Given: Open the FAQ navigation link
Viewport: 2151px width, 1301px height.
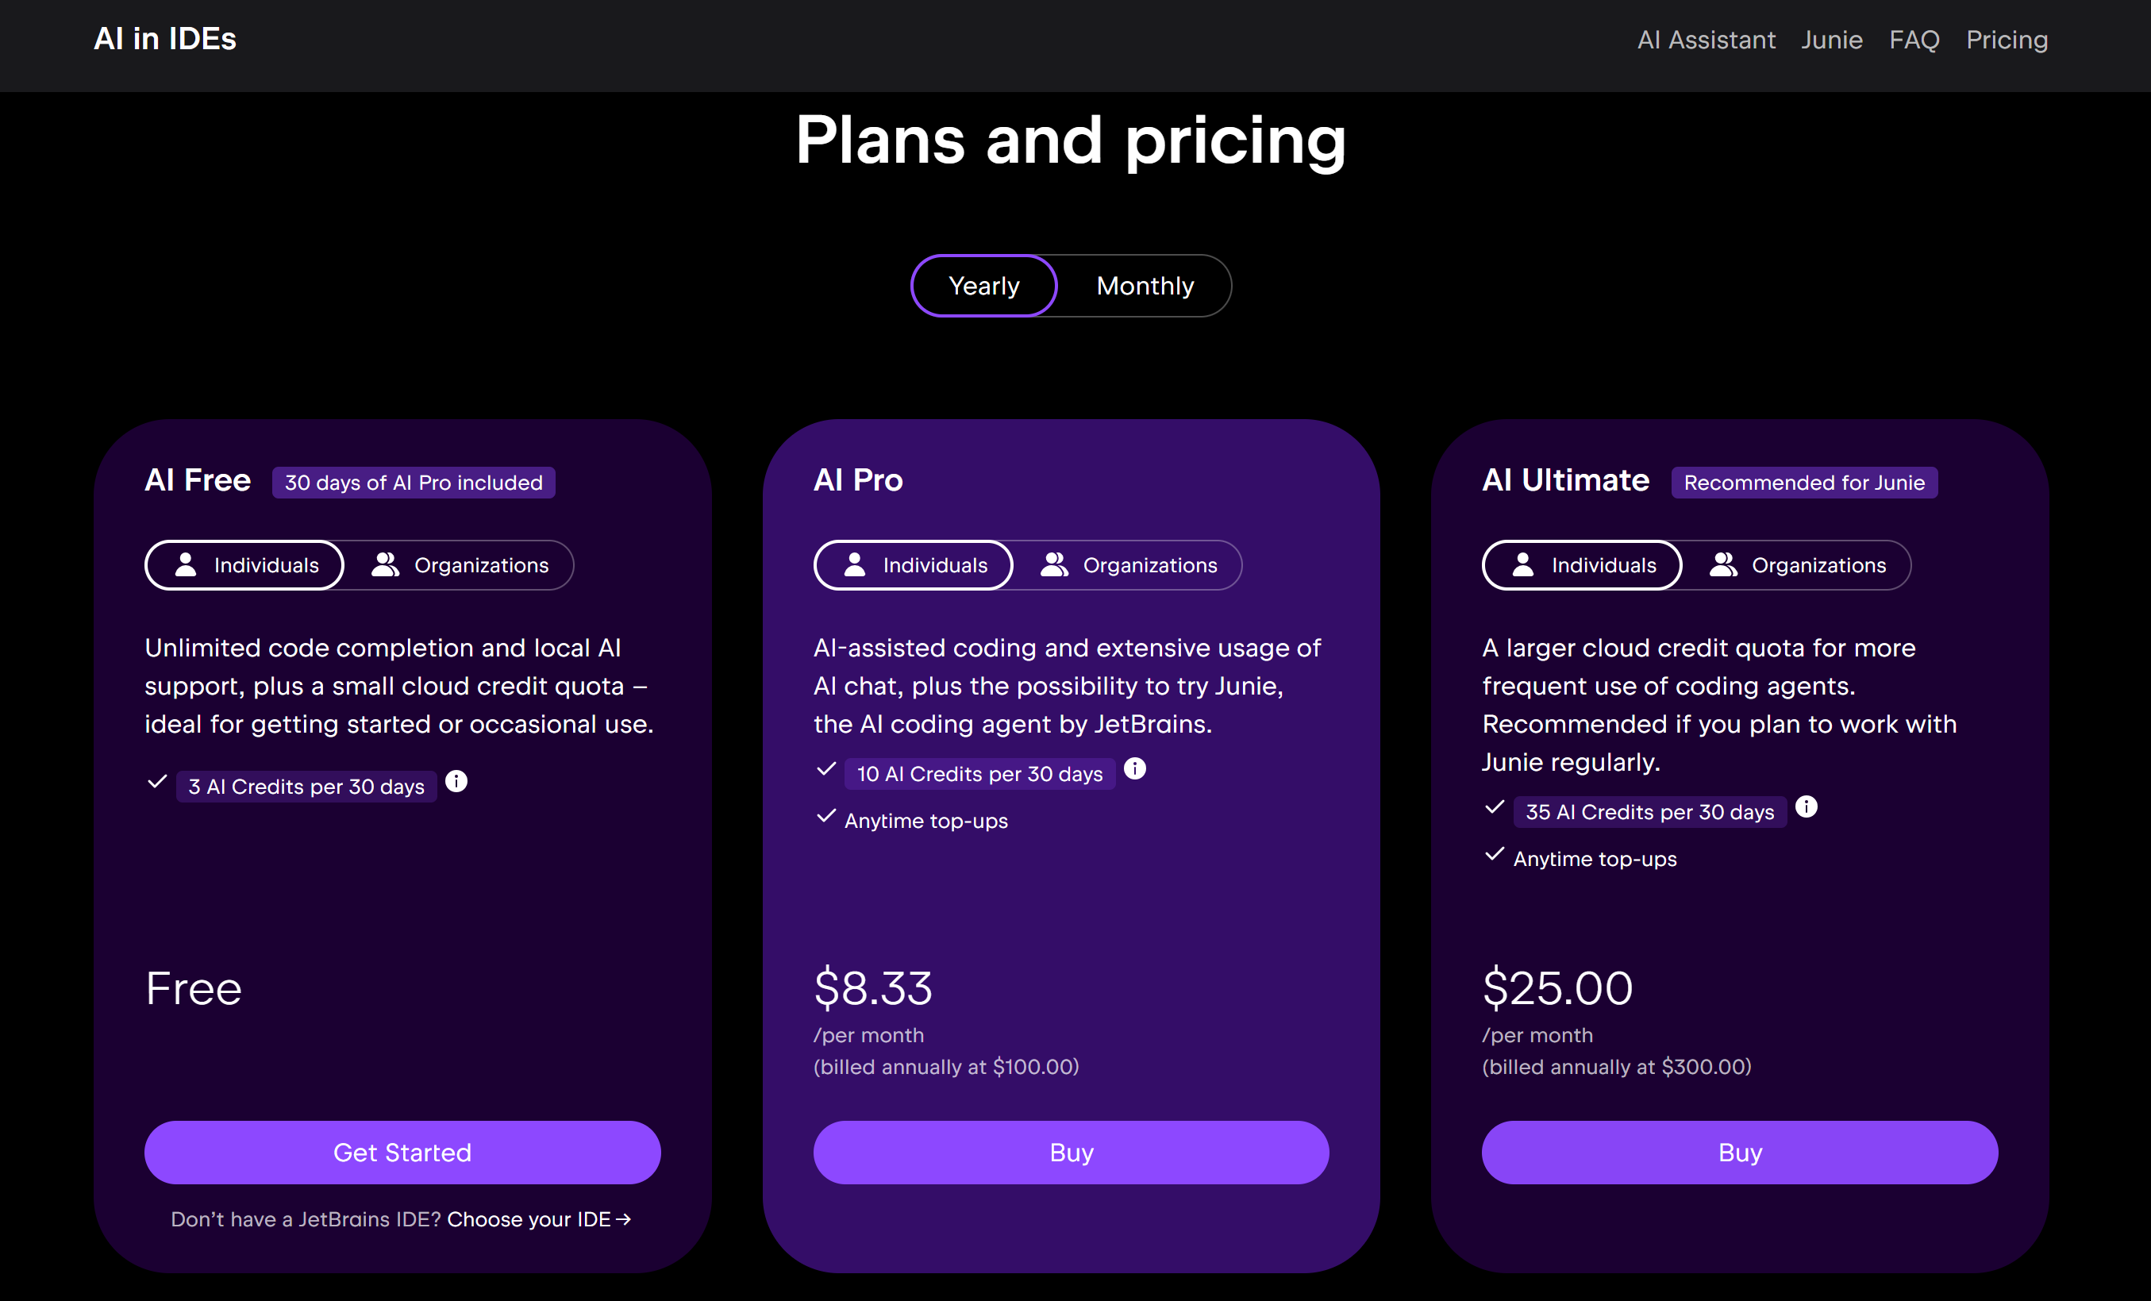Looking at the screenshot, I should coord(1914,40).
